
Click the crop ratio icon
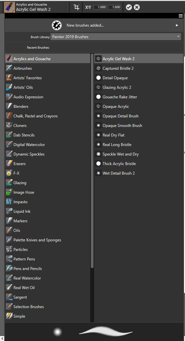click(76, 7)
